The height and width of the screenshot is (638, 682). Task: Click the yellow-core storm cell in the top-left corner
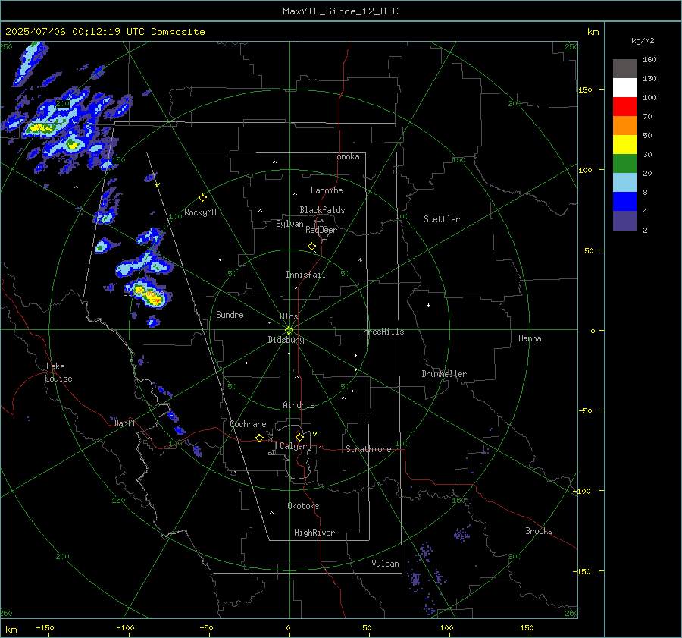pyautogui.click(x=39, y=128)
